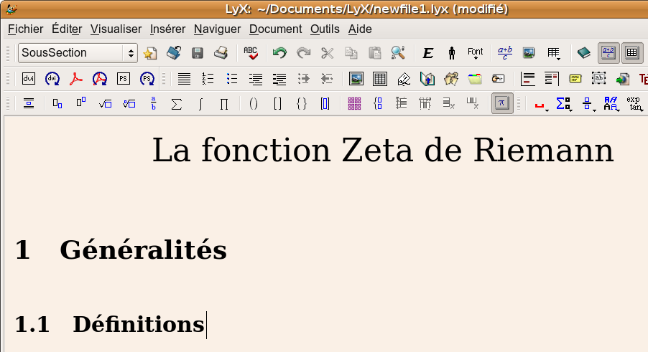Insert a numbered list
The image size is (648, 352).
(x=208, y=79)
